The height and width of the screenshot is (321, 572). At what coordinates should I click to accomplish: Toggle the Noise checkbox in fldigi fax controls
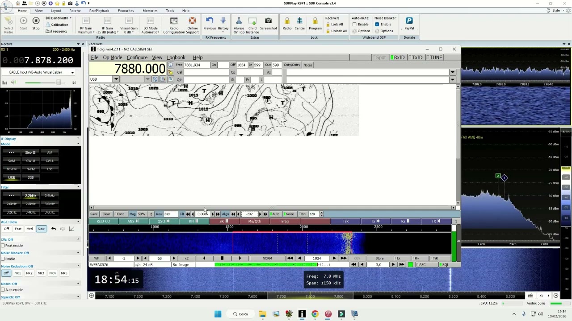click(290, 214)
